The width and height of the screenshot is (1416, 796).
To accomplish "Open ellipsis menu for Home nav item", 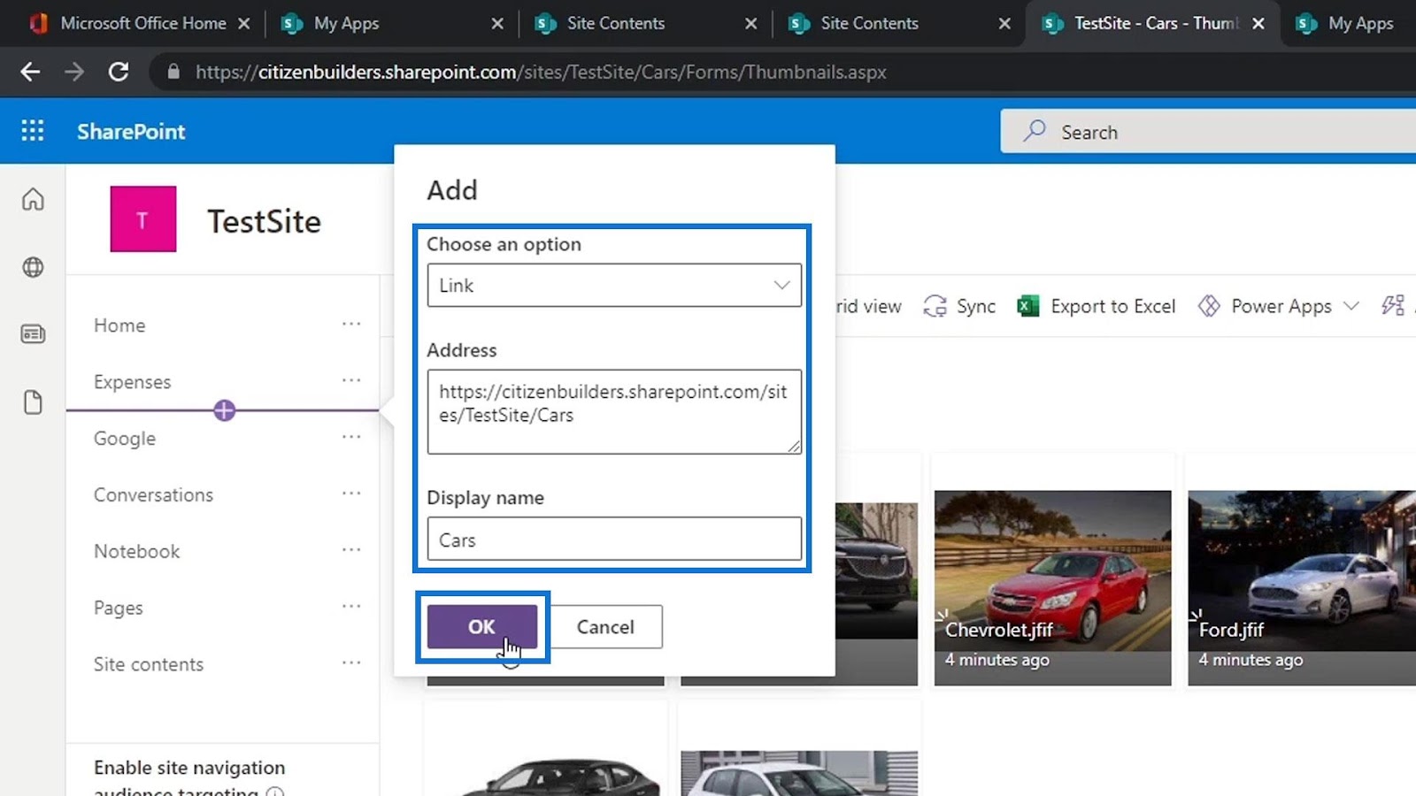I will [x=351, y=324].
